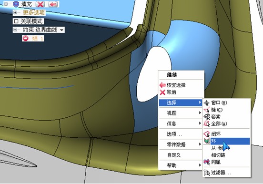Open the 视图 submenu
This screenshot has width=263, height=184.
[x=181, y=113]
